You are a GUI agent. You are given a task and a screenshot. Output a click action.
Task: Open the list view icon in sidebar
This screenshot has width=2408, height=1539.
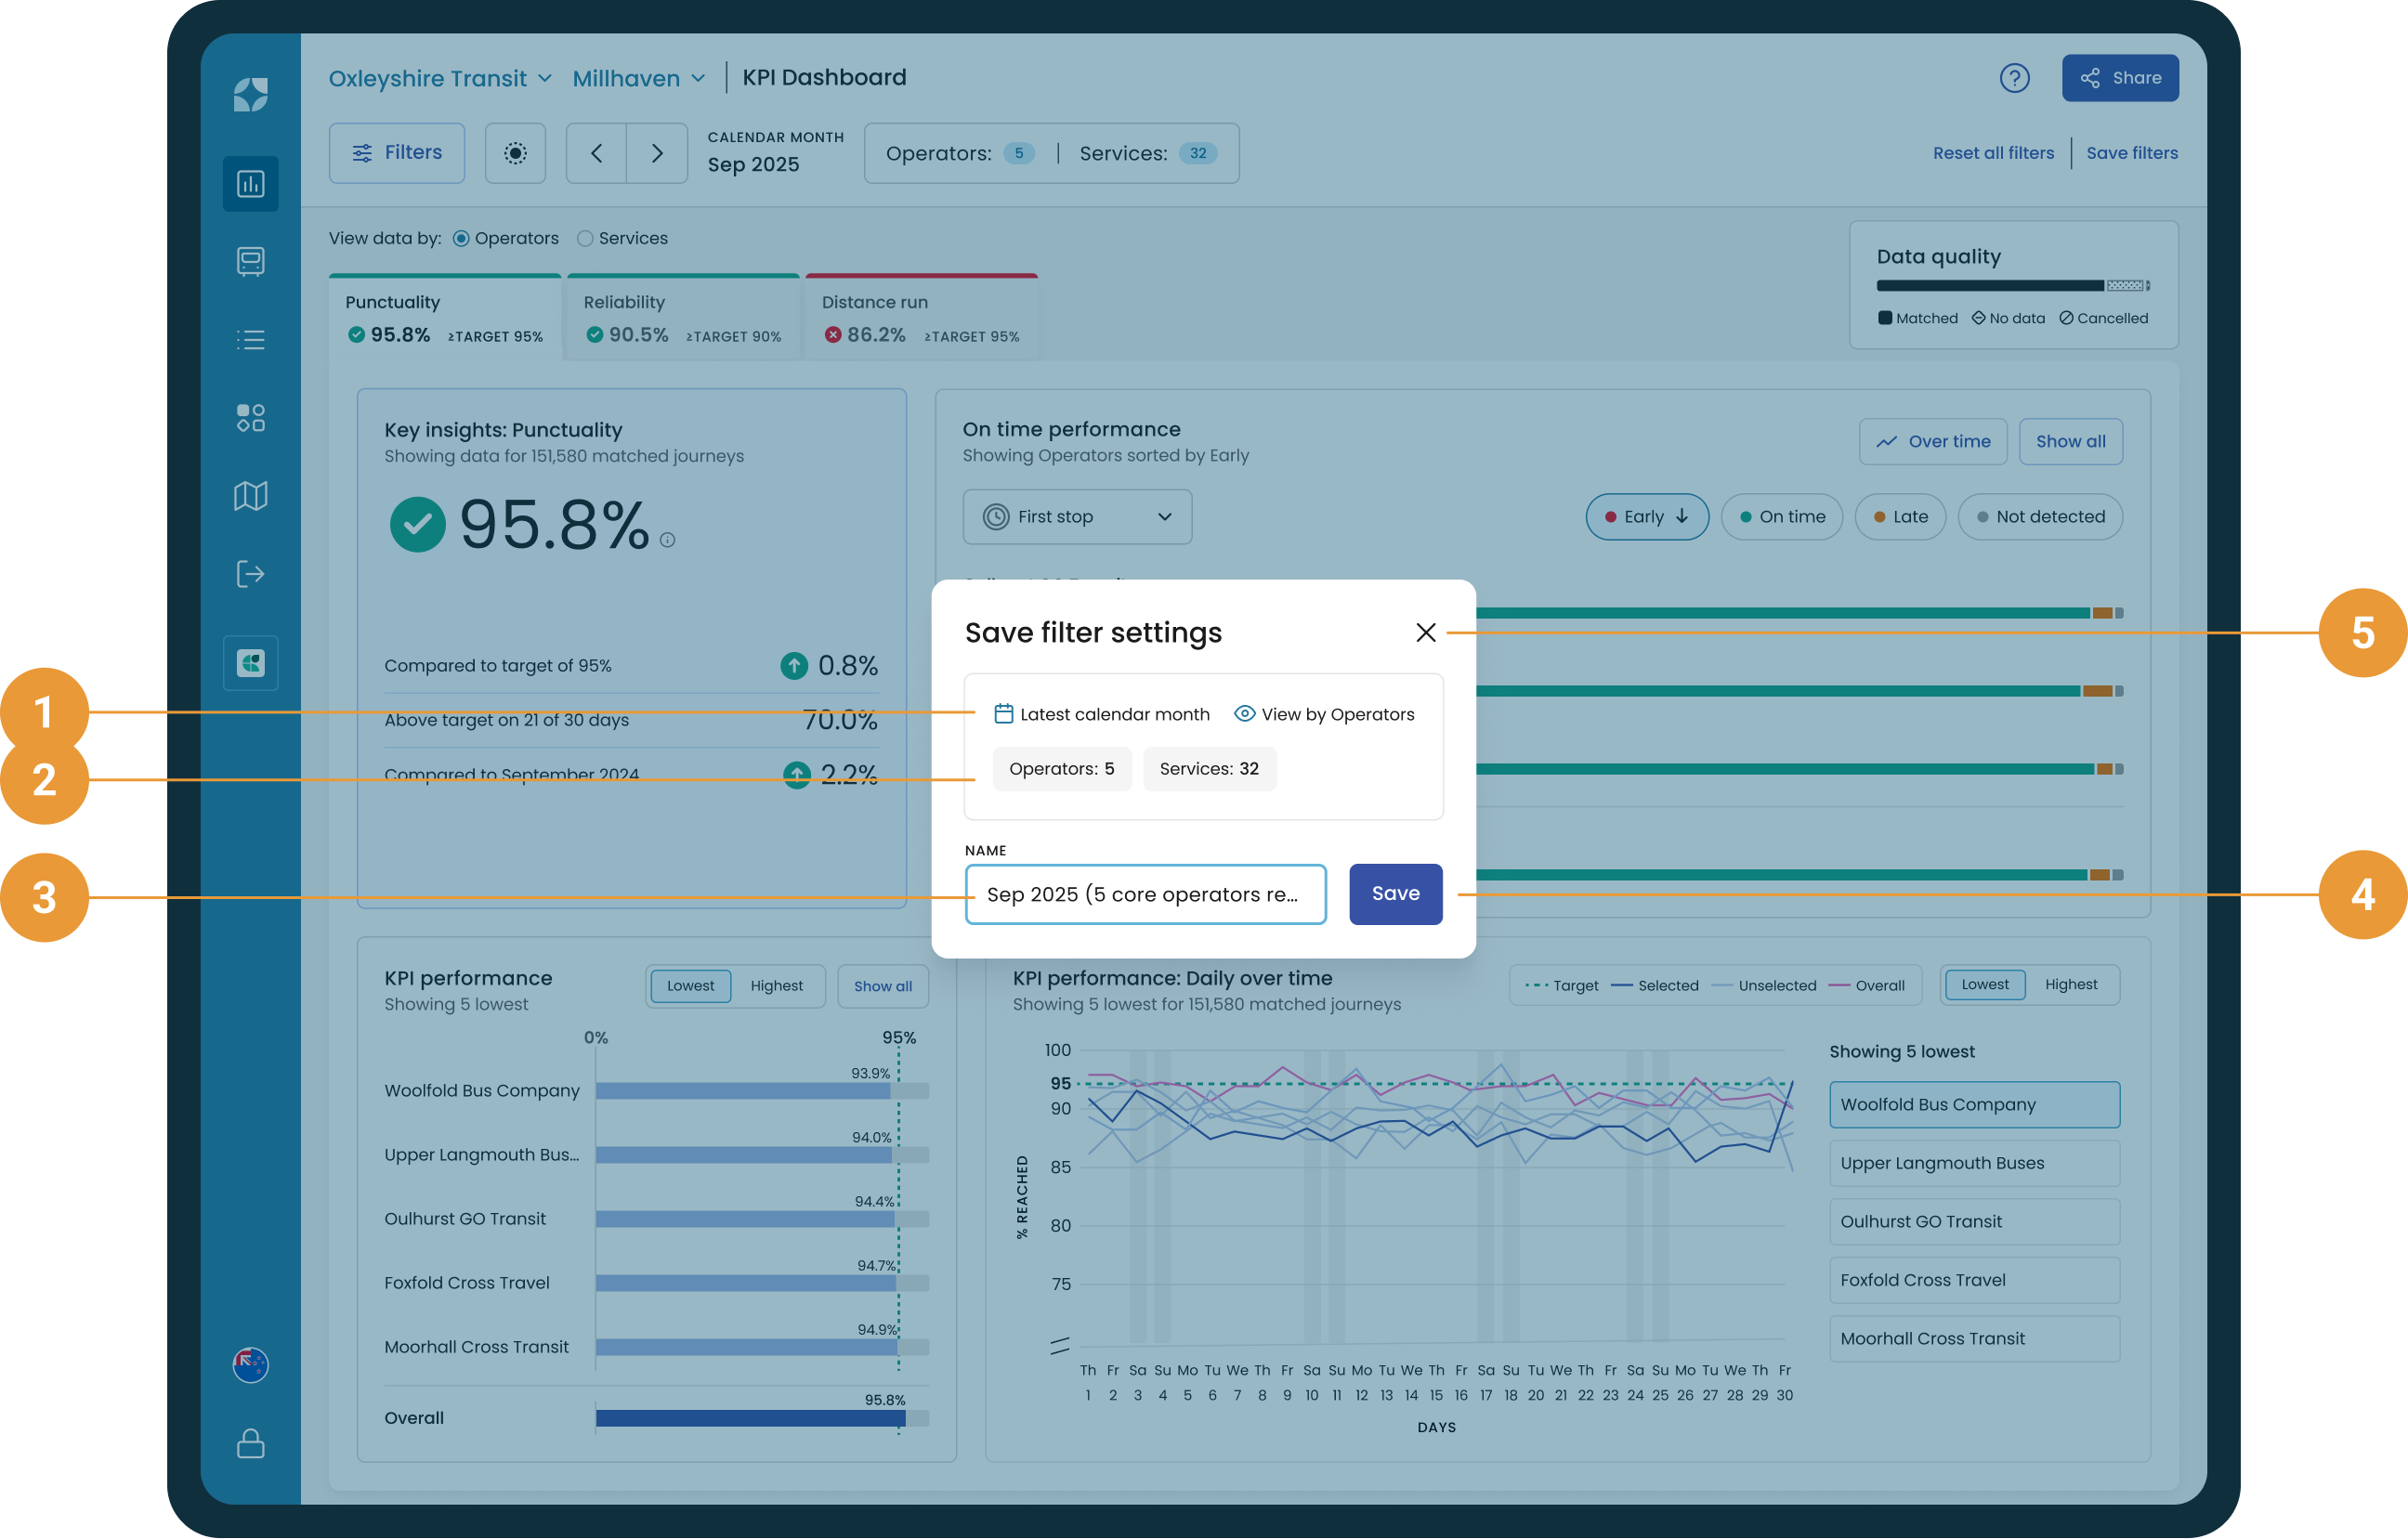pyautogui.click(x=250, y=340)
